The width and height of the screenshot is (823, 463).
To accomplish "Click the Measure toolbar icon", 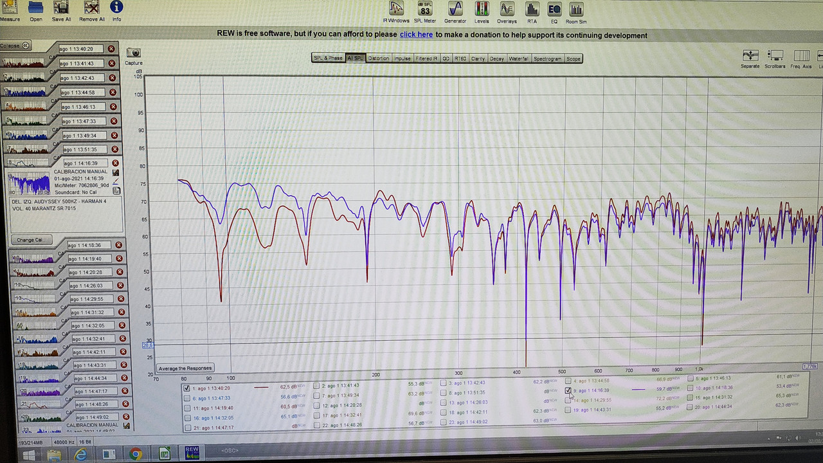I will point(9,8).
